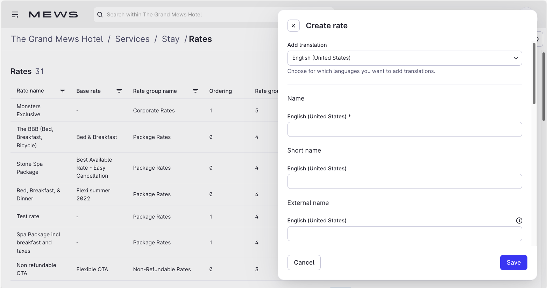
Task: Open the filter for the Rate group name column
Action: 195,91
